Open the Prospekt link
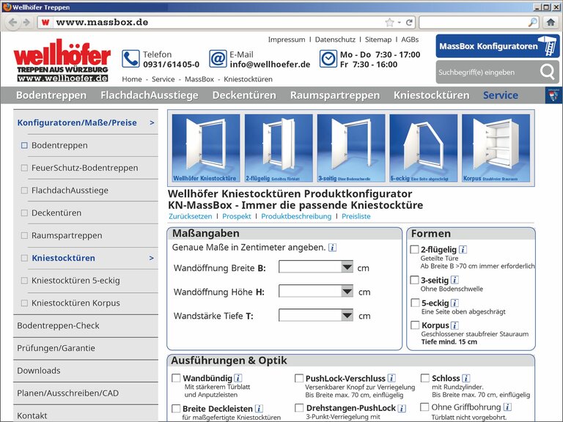Viewport: 563px width, 422px height. 237,216
